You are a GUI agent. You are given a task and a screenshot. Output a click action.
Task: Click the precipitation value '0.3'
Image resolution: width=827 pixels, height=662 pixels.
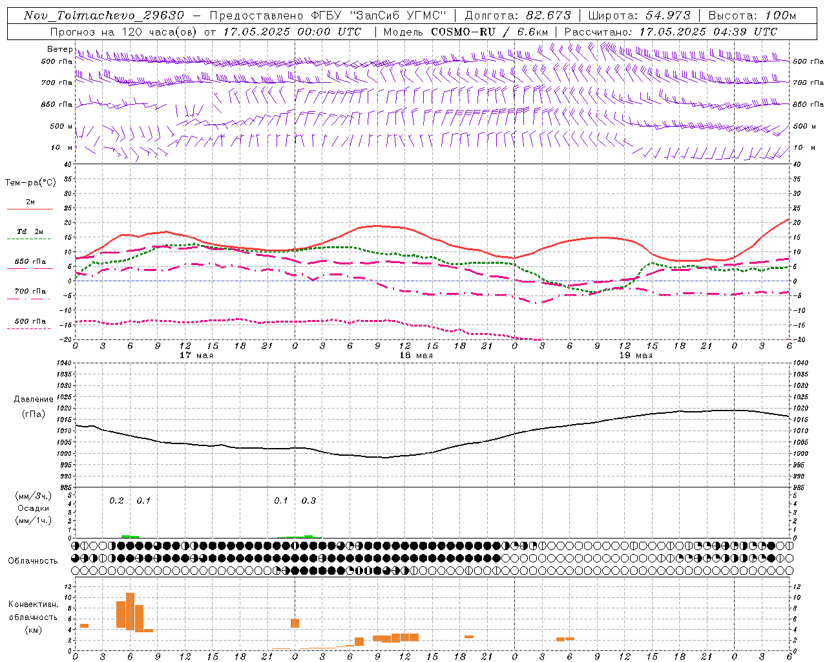tap(309, 501)
